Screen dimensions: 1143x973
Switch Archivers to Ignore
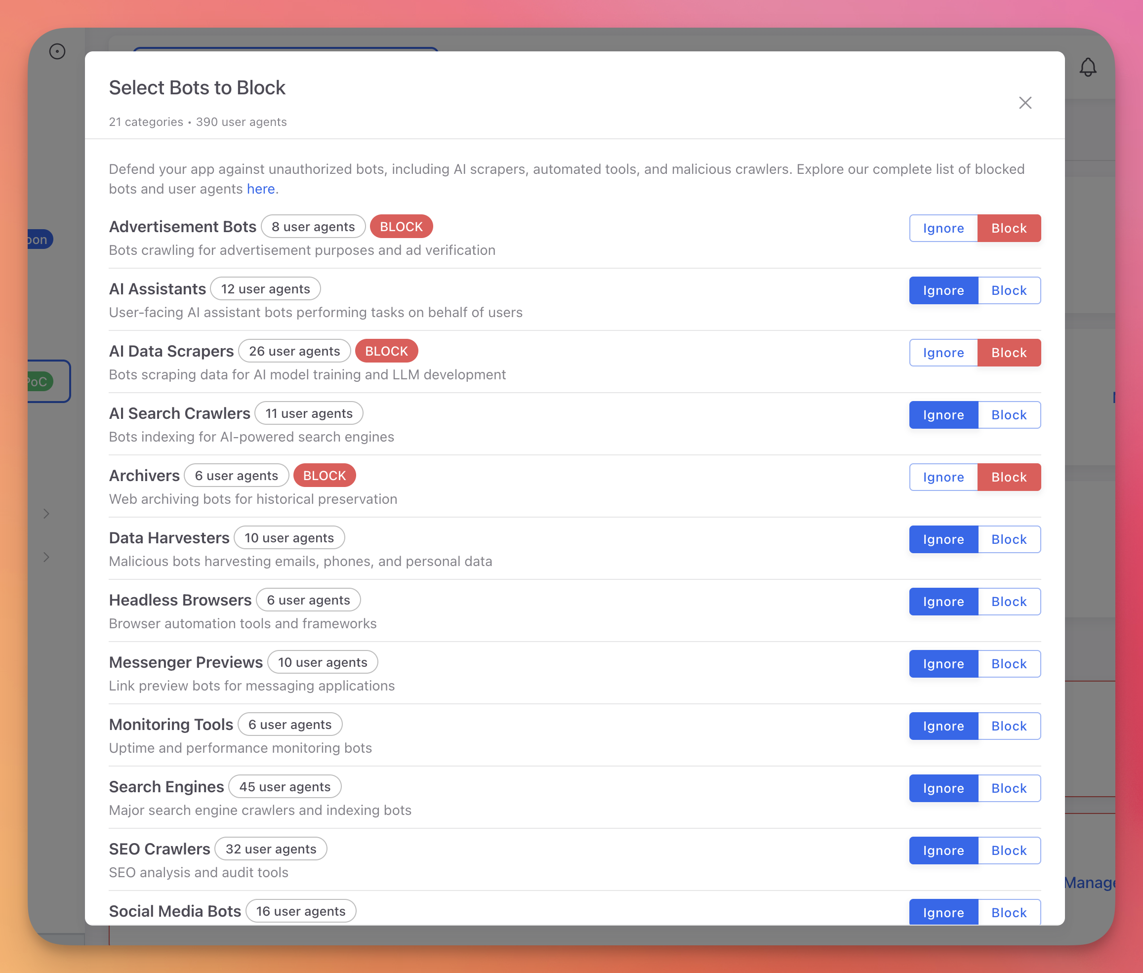[x=943, y=477]
